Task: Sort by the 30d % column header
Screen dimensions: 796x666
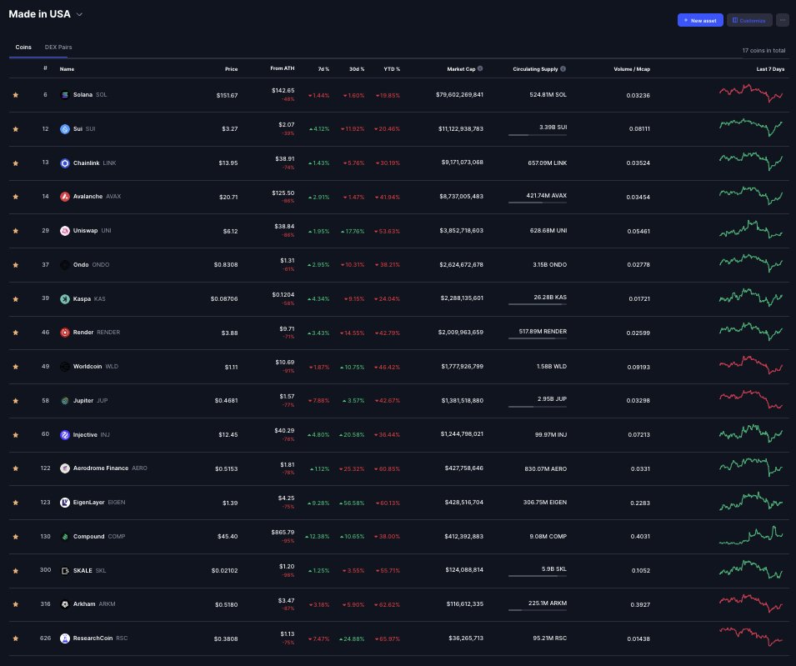Action: (x=357, y=69)
